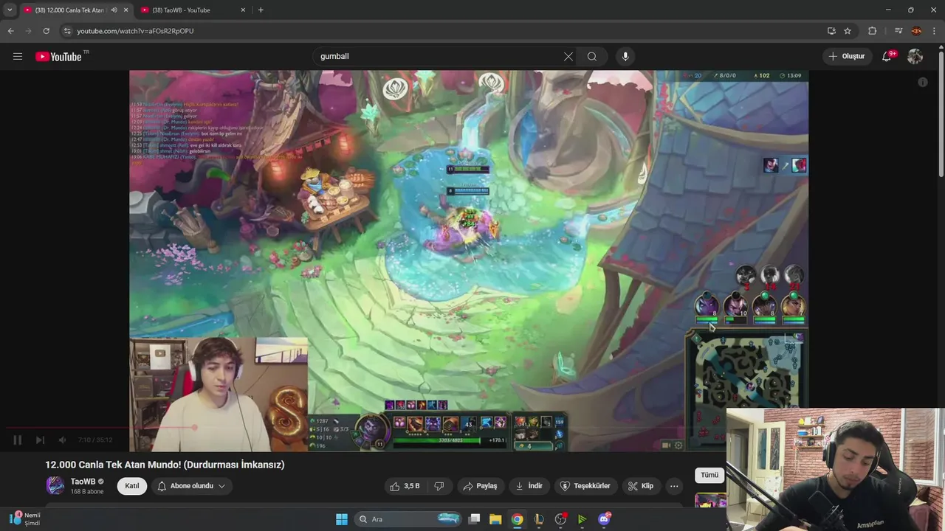The width and height of the screenshot is (945, 531).
Task: Start voice search with microphone icon
Action: pos(625,56)
